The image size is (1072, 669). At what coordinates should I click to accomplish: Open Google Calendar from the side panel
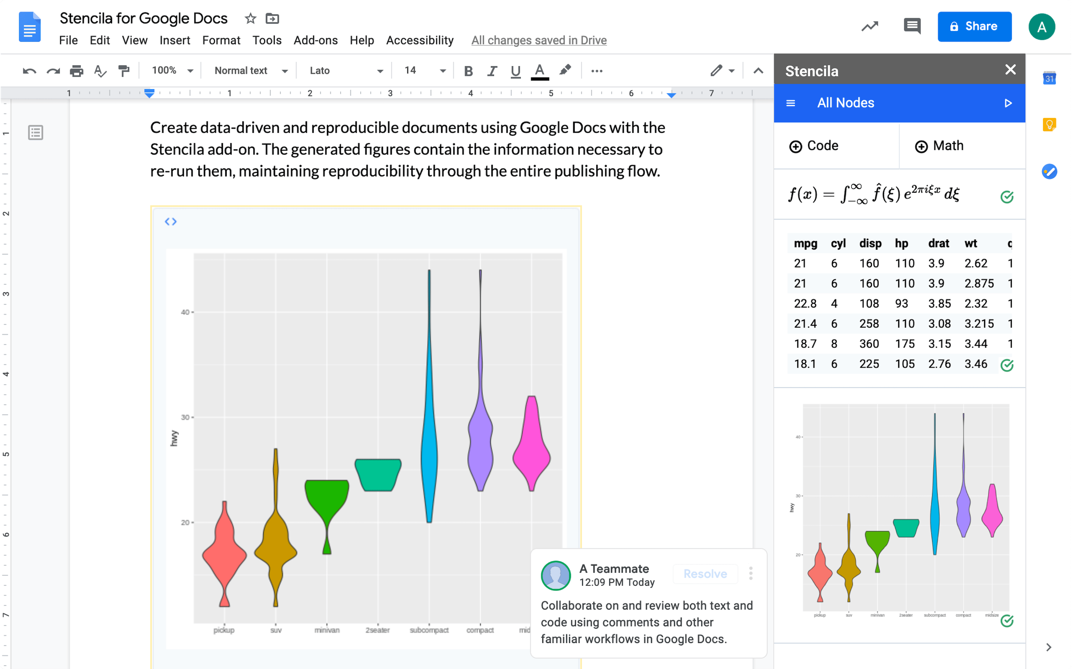click(x=1050, y=77)
